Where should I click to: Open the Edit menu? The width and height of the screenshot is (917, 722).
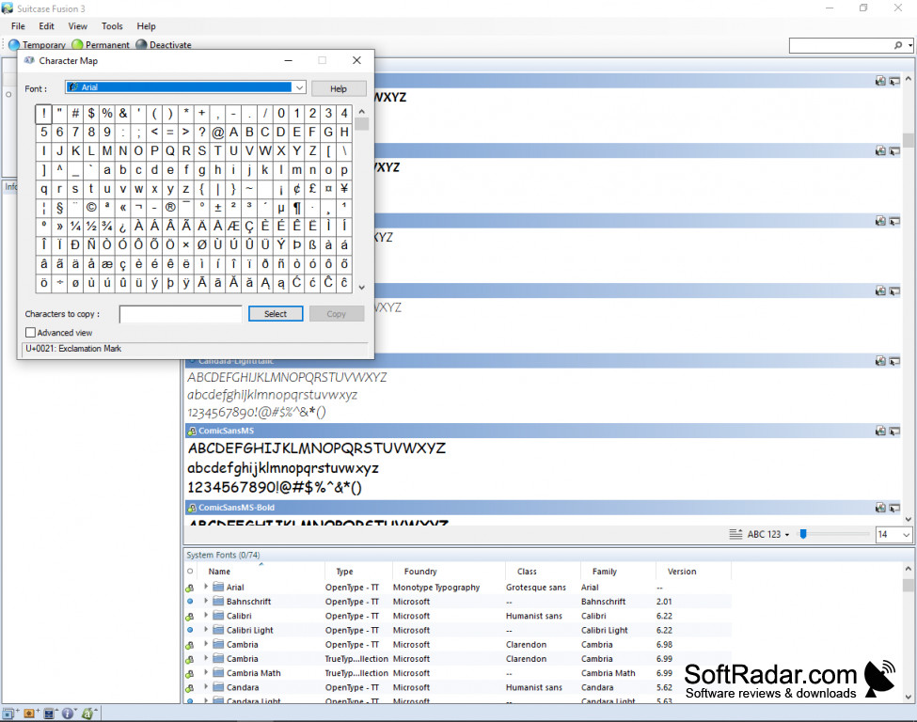pos(46,26)
